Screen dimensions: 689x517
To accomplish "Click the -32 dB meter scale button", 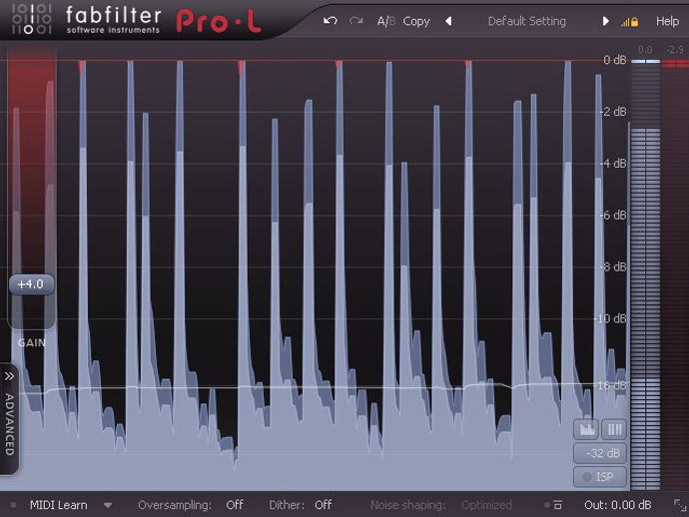I will tap(600, 453).
